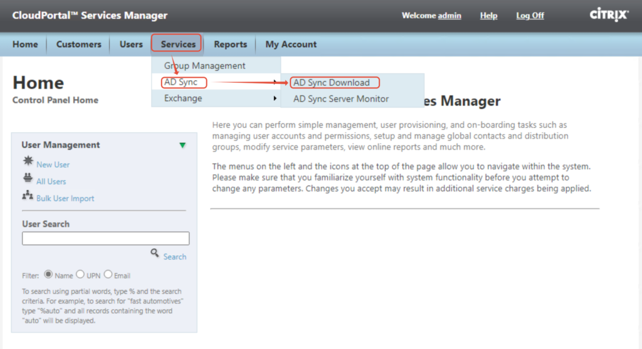This screenshot has height=349, width=642.
Task: Select Exchange menu entry
Action: tap(216, 98)
